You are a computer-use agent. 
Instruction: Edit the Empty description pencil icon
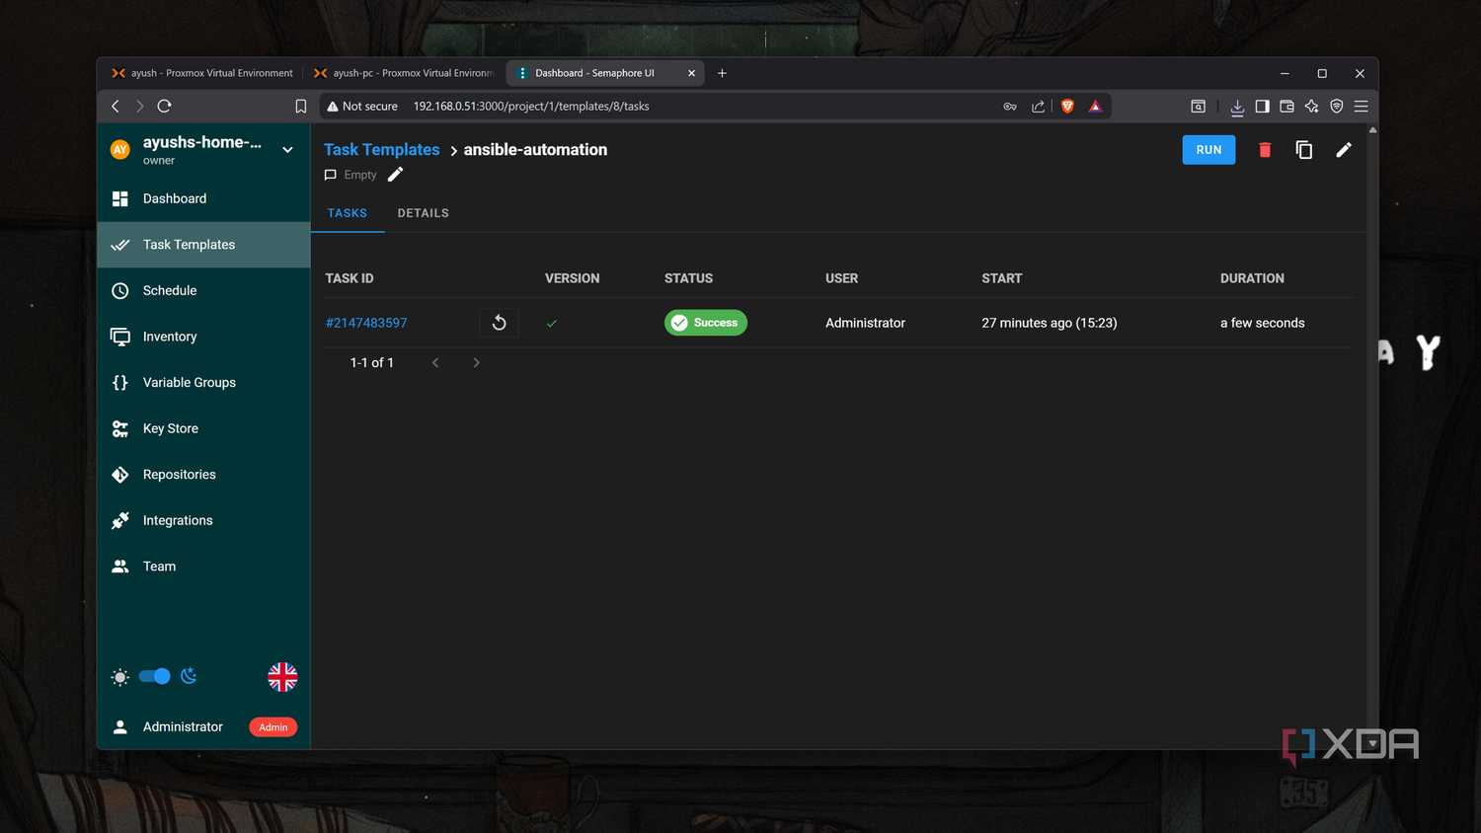(x=395, y=175)
